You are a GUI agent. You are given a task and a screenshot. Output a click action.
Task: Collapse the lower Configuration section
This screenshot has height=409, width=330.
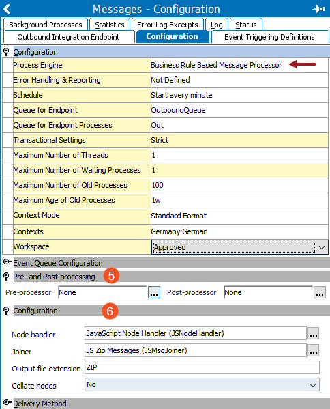point(6,311)
